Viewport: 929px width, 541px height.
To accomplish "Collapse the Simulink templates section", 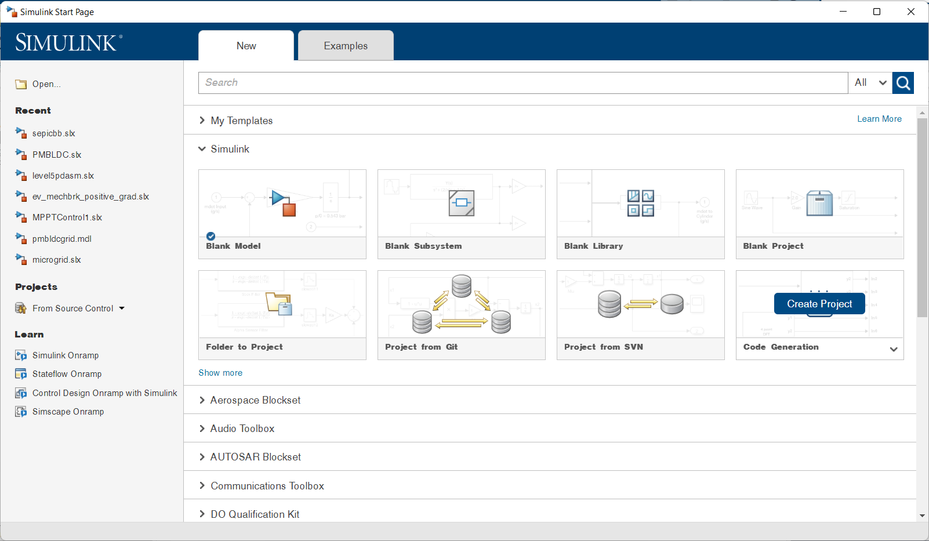I will click(202, 149).
